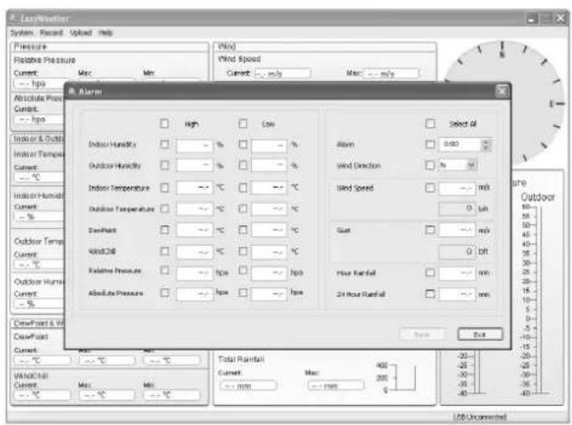Click Wind Speed m/s value field
The height and width of the screenshot is (425, 572).
(x=457, y=188)
